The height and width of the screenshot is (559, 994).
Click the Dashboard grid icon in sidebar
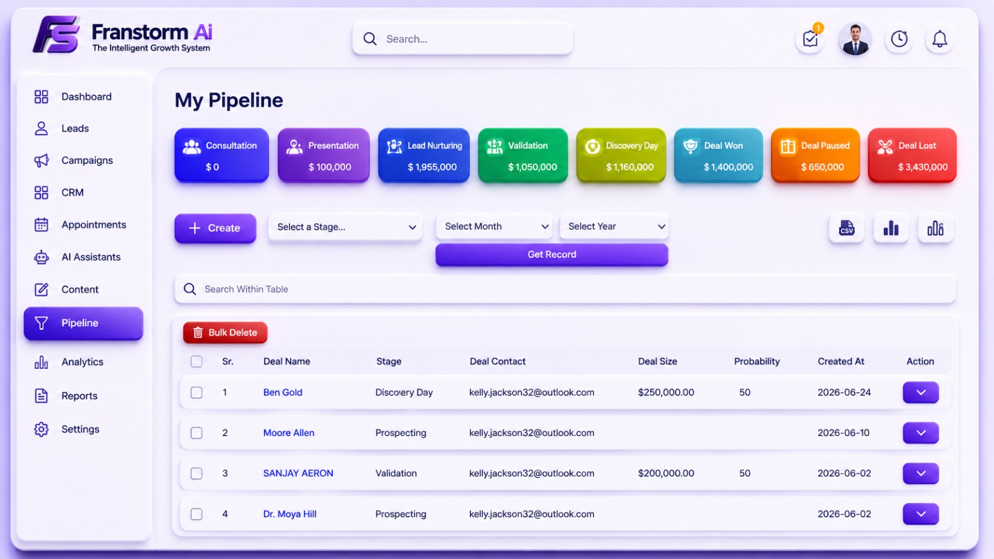[41, 96]
